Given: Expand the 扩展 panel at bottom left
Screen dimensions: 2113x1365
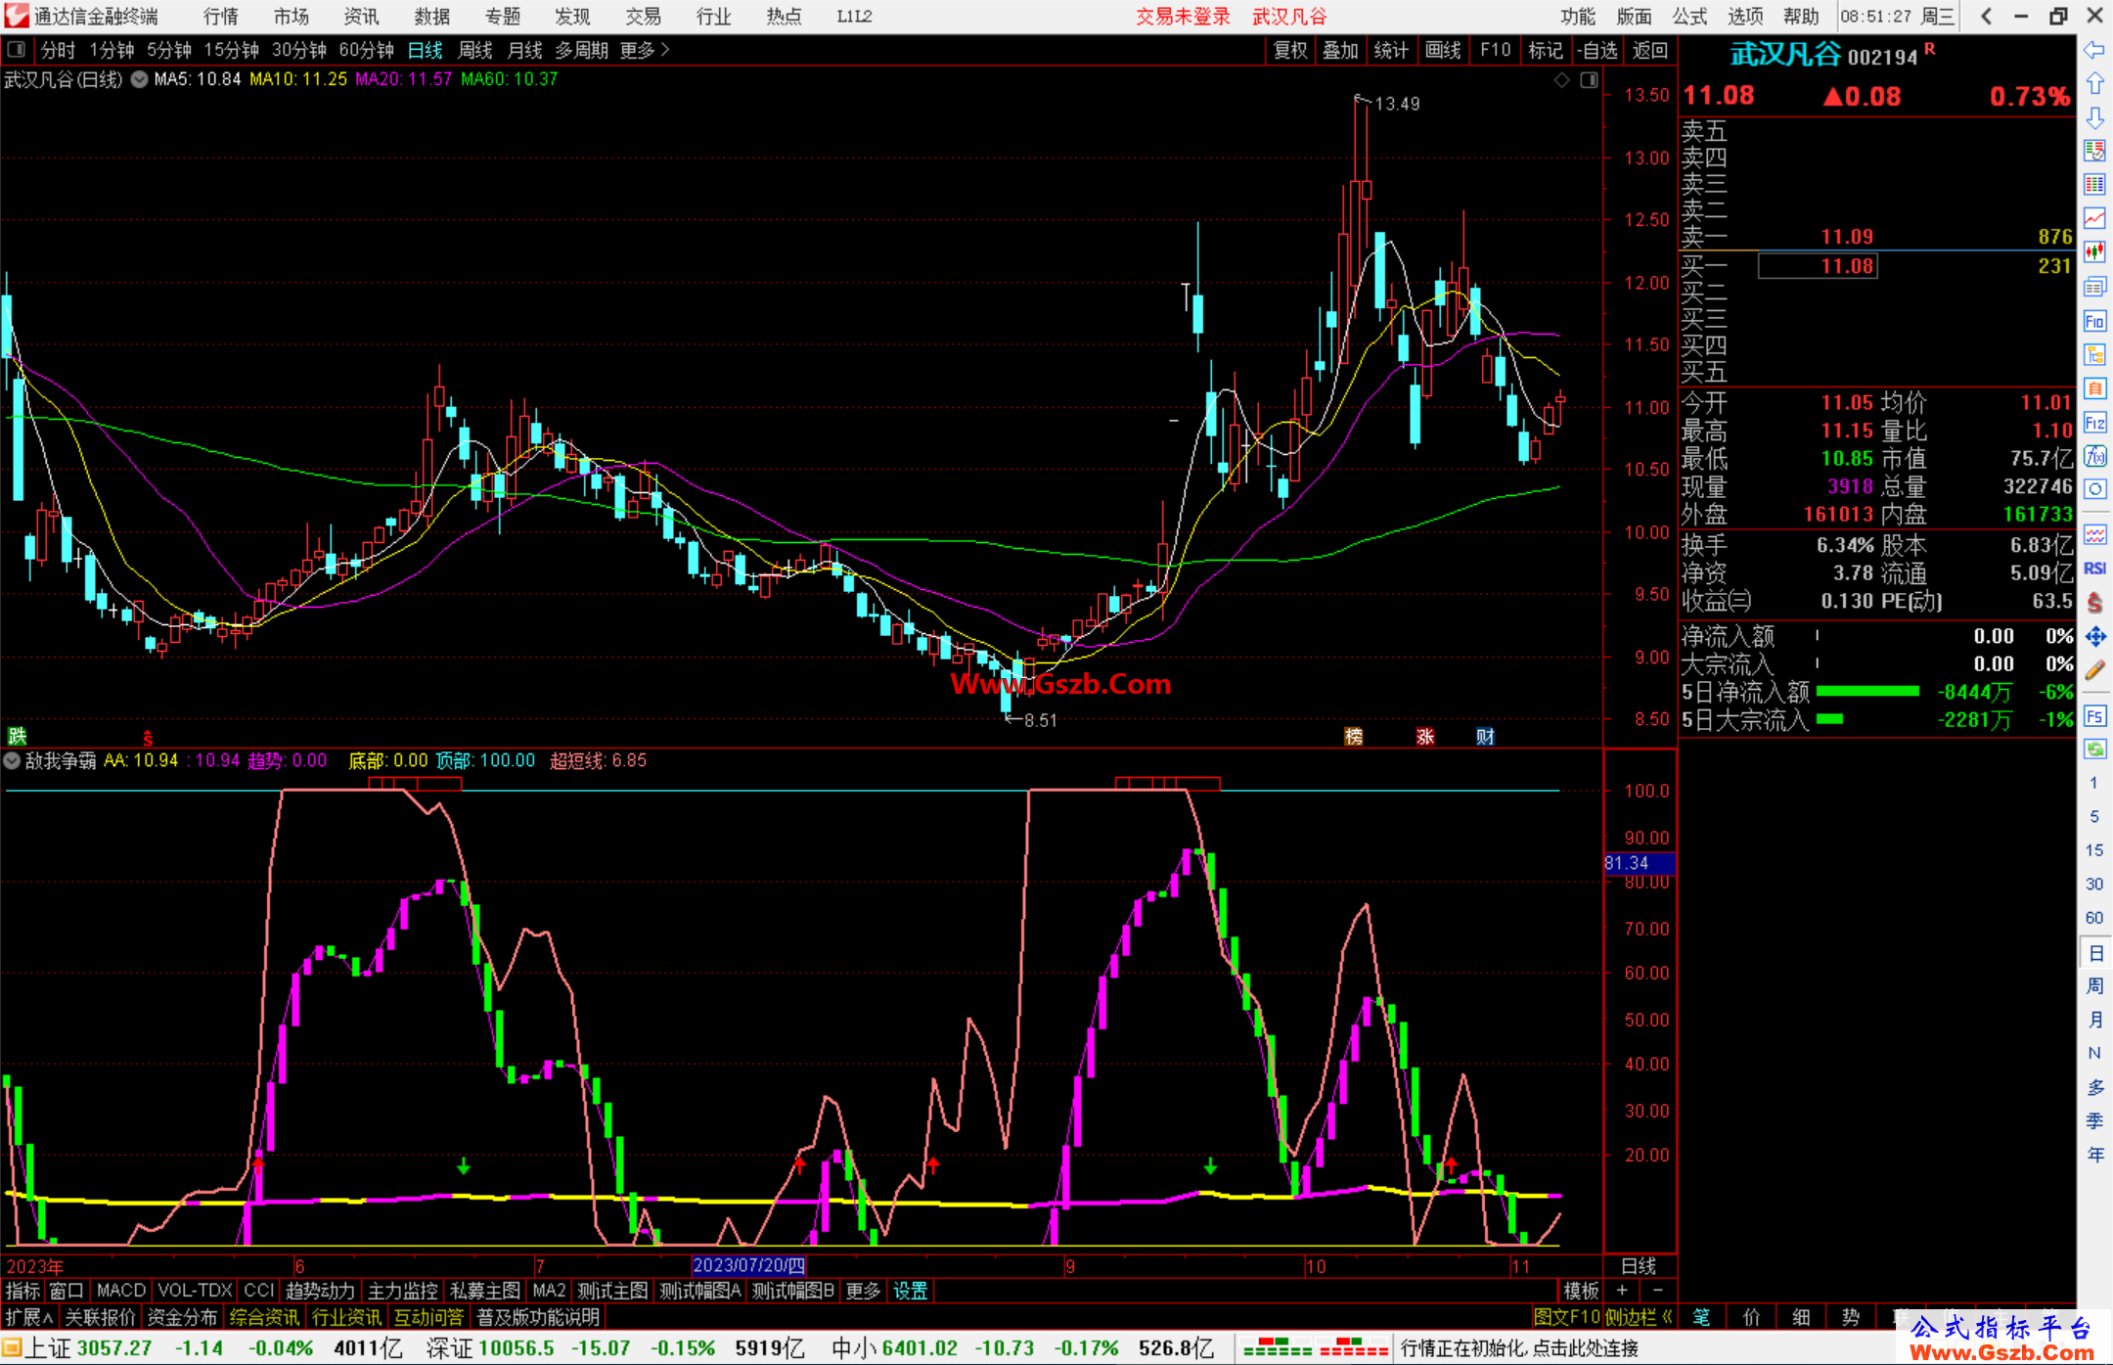Looking at the screenshot, I should coord(29,1318).
